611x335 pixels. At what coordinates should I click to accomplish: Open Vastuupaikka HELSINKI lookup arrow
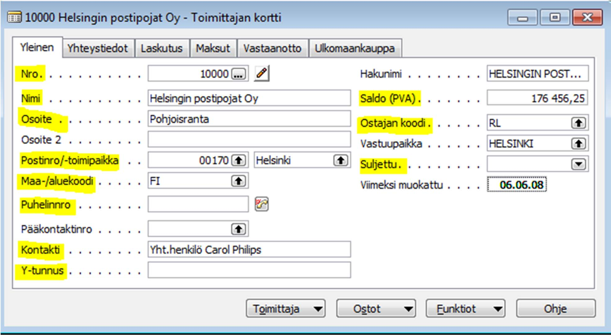[x=578, y=144]
